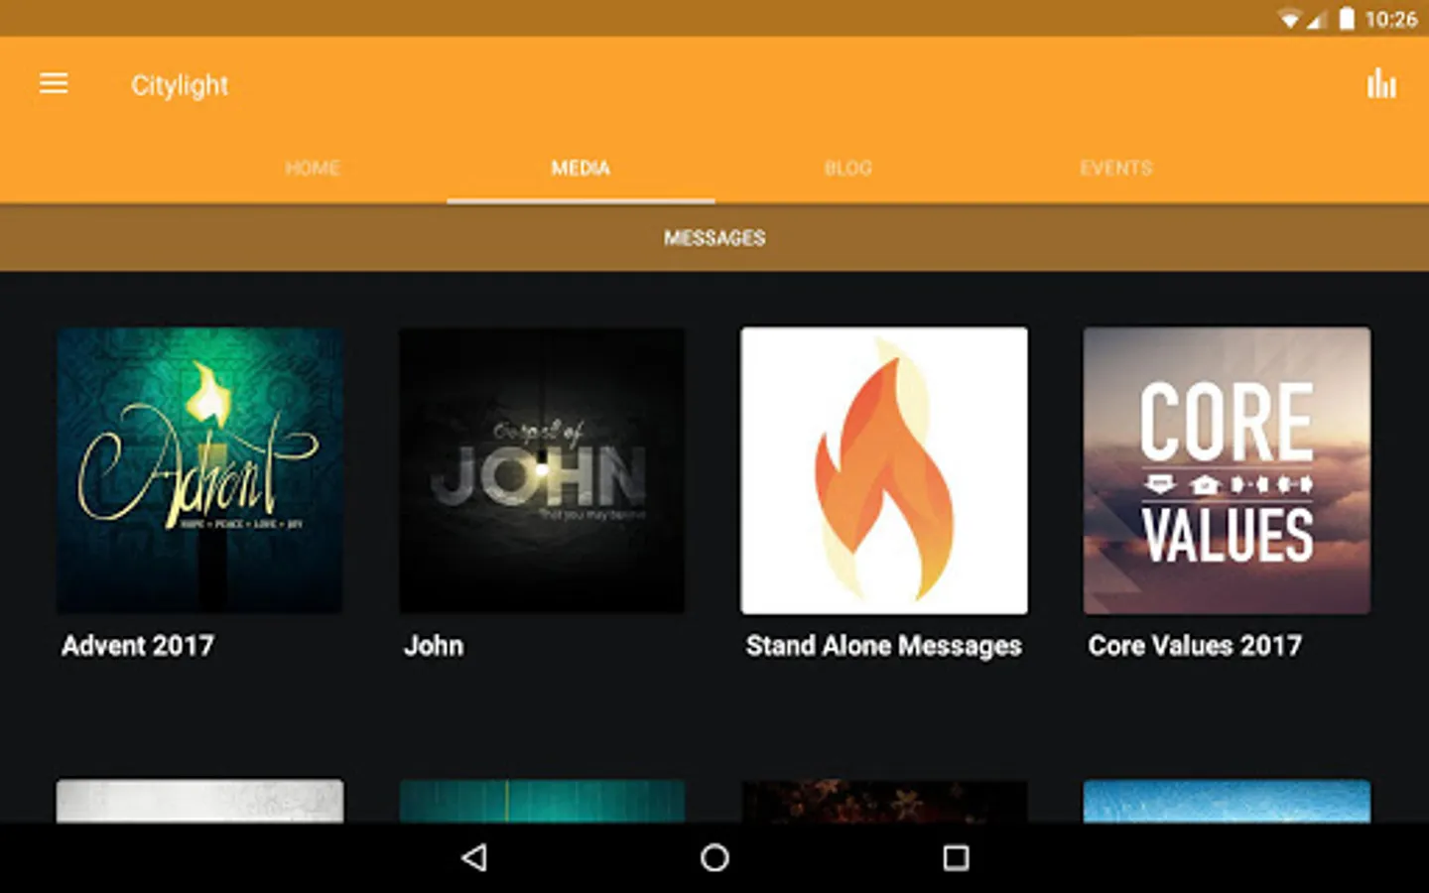Tap the 'Advent 2017' title text
The width and height of the screenshot is (1429, 893).
pos(138,646)
